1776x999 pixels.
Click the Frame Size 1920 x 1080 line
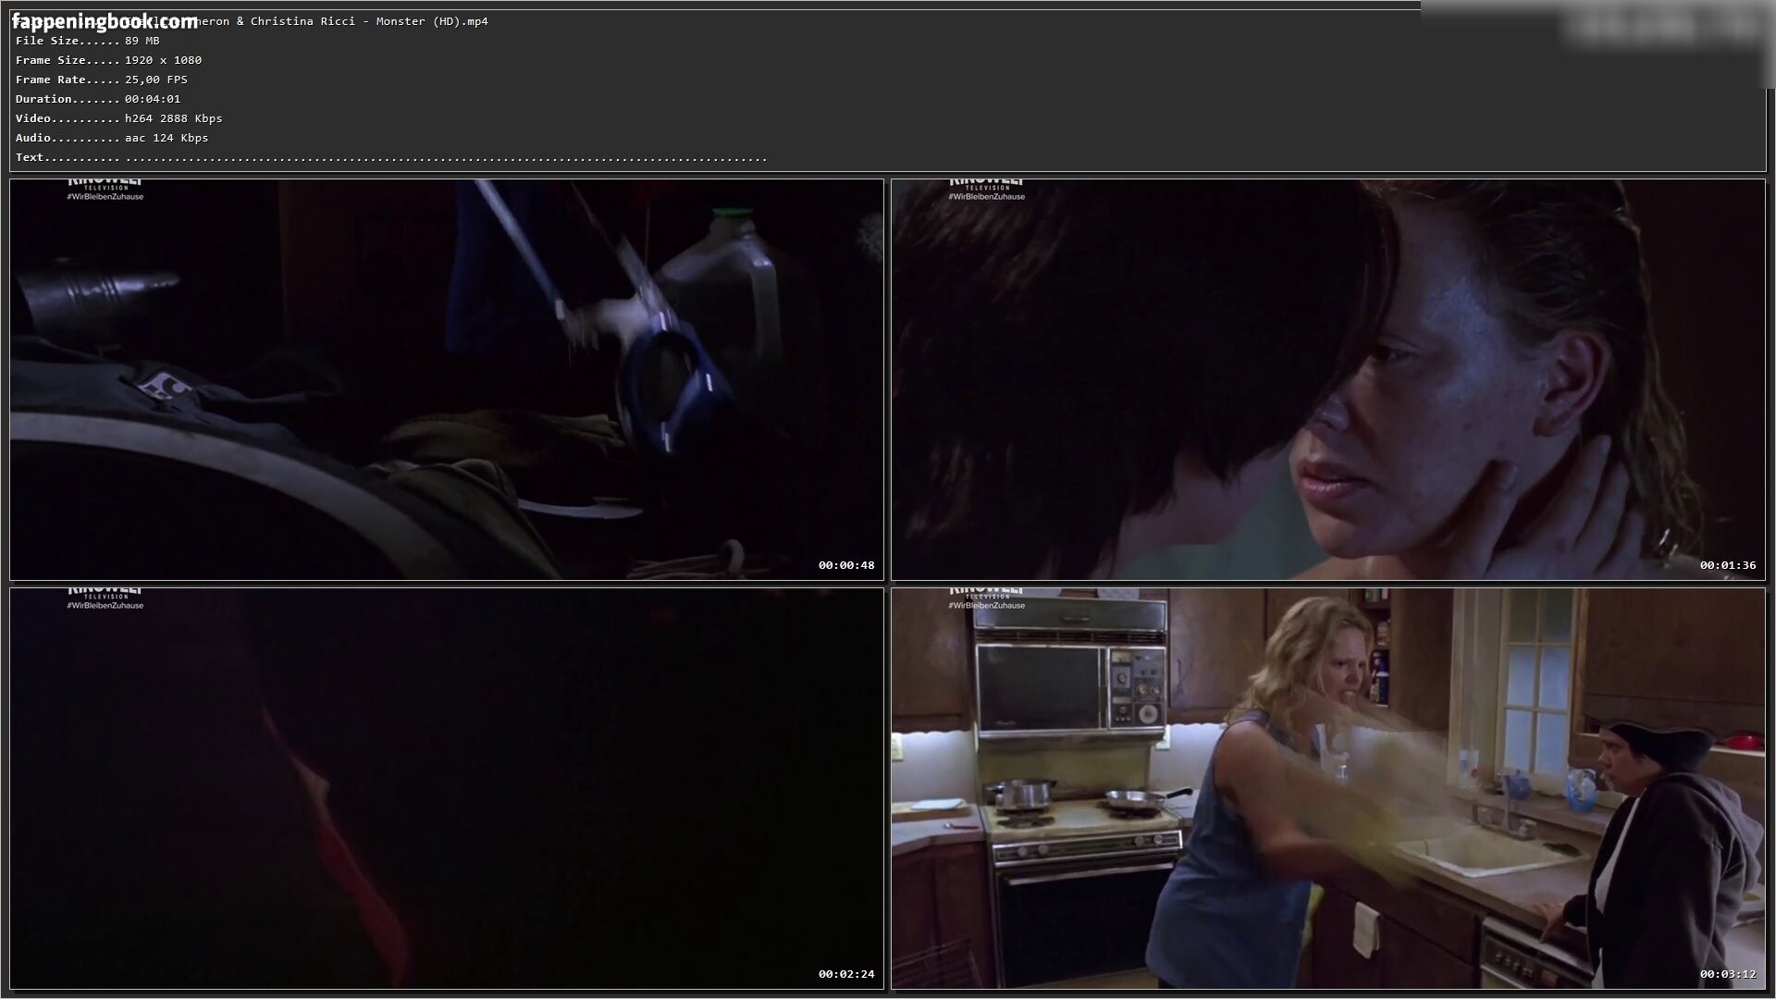coord(108,60)
